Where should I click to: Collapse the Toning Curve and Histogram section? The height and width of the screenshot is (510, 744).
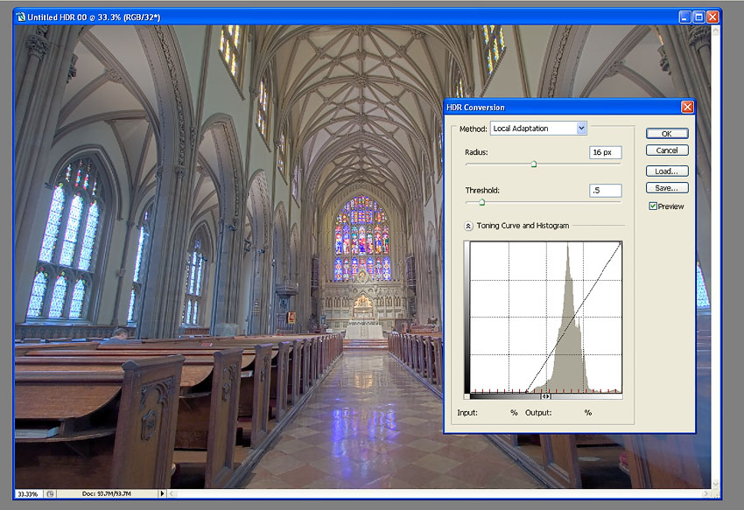[x=468, y=226]
